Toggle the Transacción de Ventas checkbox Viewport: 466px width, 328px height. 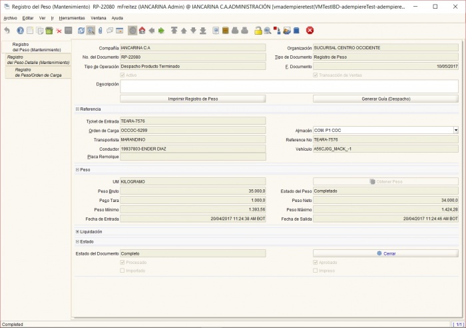point(316,75)
